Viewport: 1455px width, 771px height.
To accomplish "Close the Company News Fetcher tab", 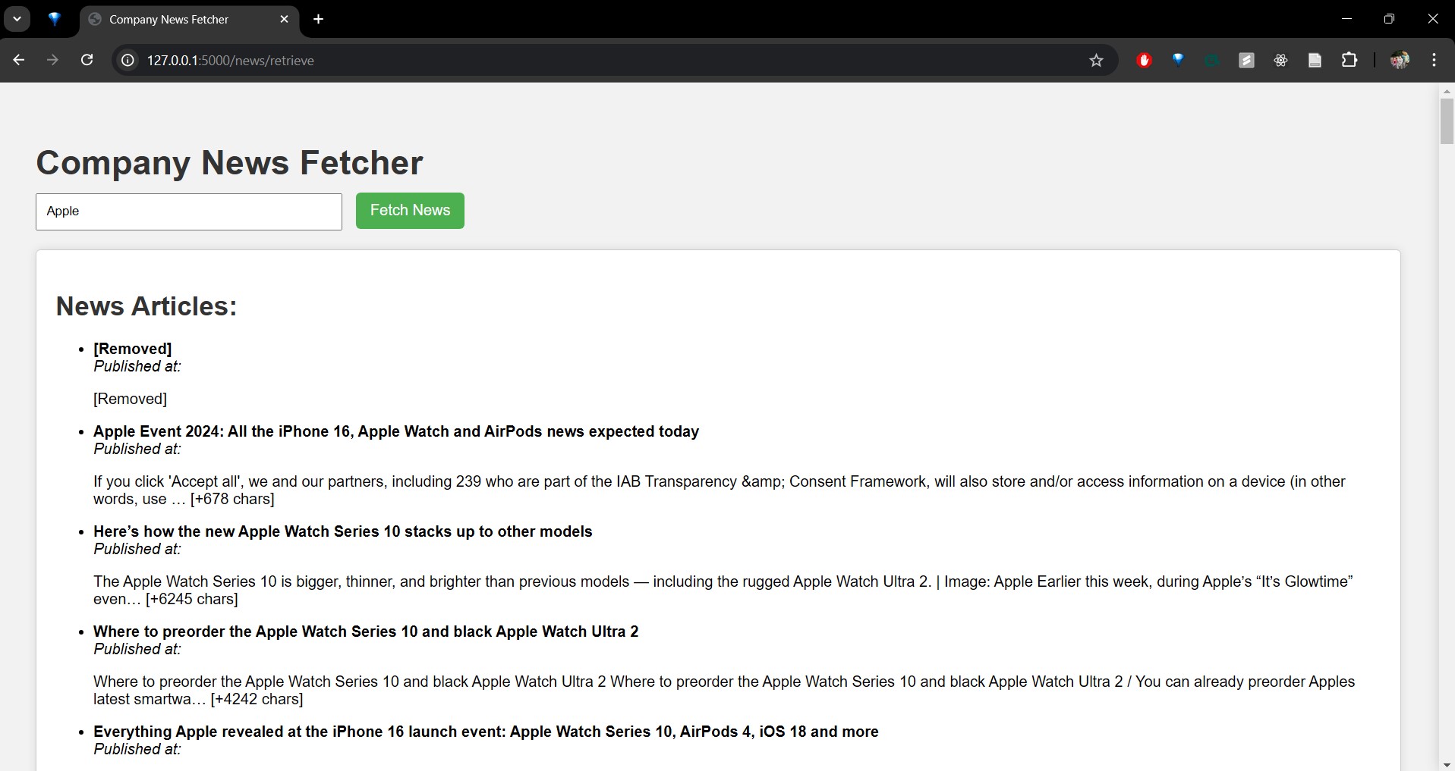I will coord(284,20).
